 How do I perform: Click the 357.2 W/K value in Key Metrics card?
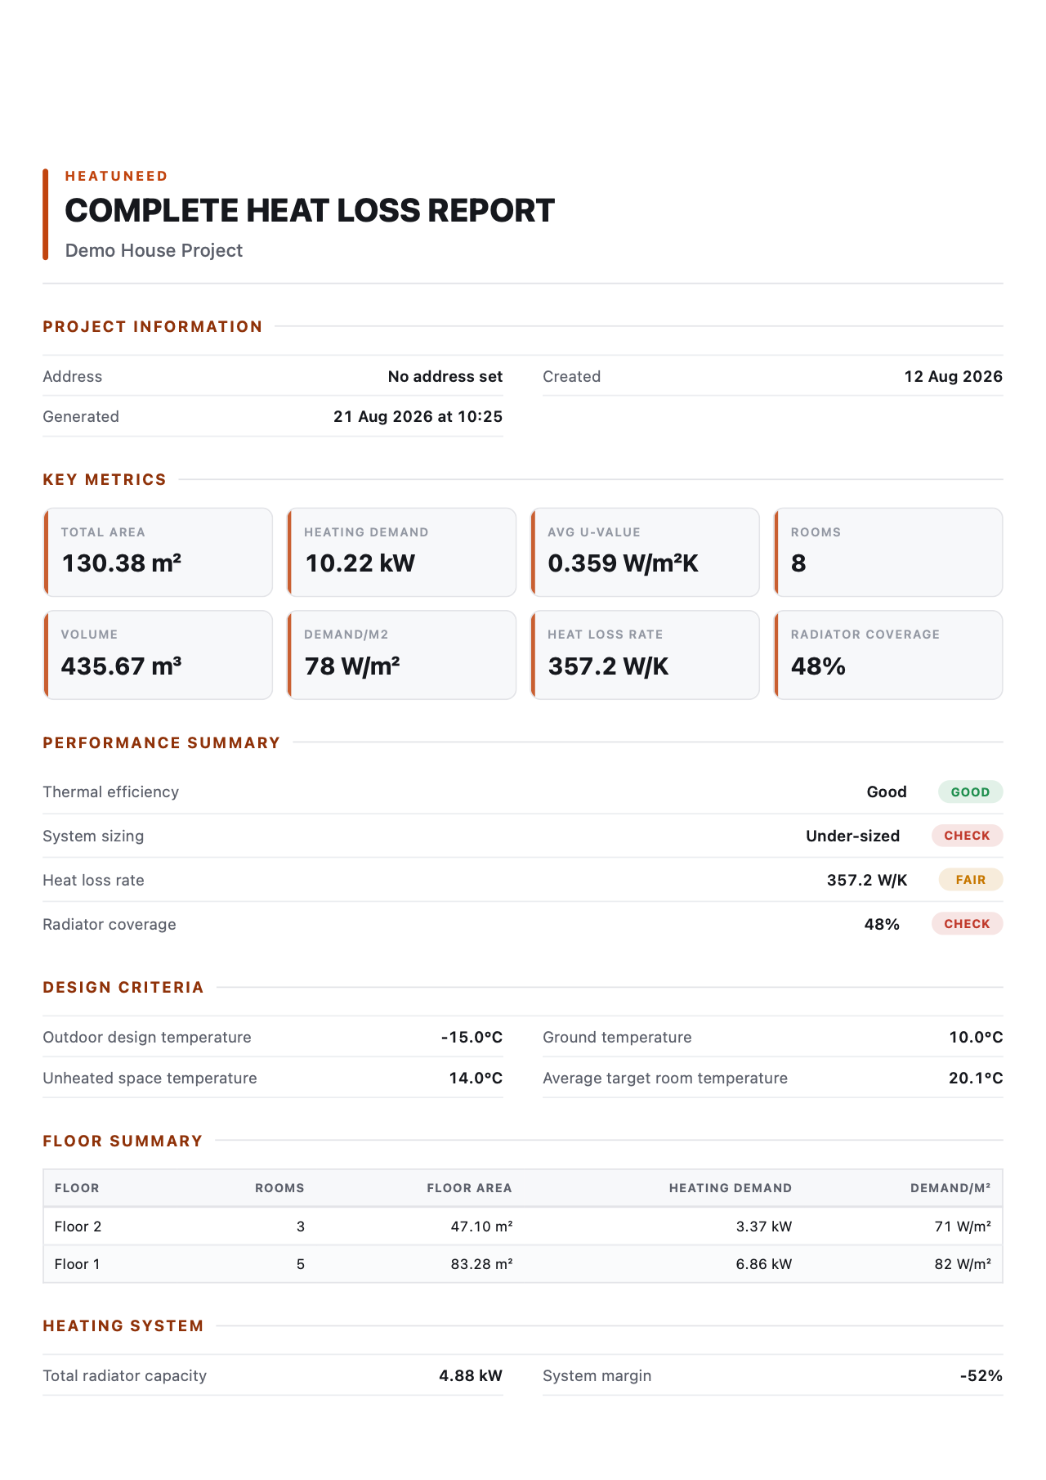pyautogui.click(x=608, y=666)
